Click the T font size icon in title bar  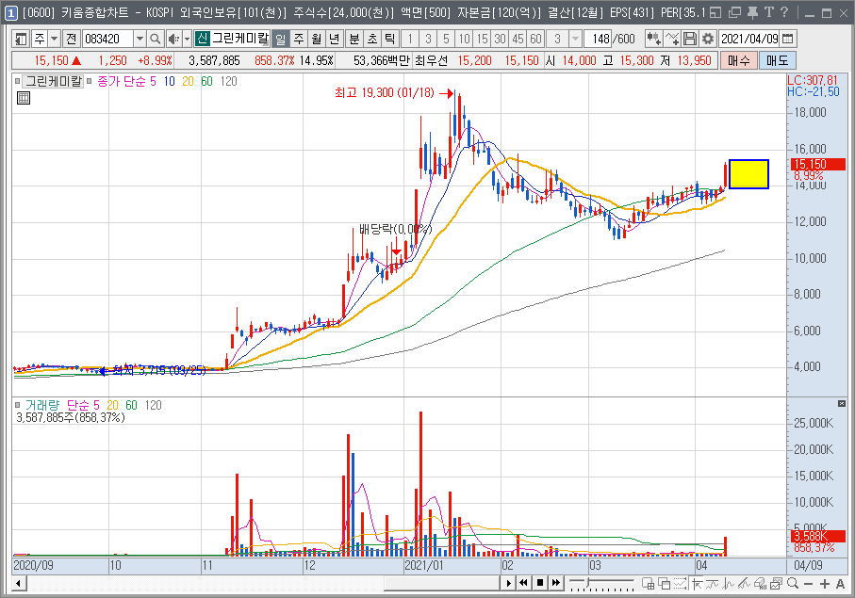tap(769, 12)
